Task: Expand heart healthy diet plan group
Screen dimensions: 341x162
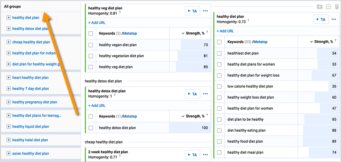Action: point(8,78)
